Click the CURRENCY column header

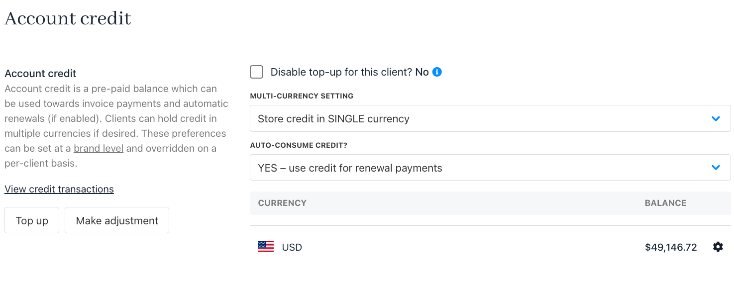tap(282, 203)
